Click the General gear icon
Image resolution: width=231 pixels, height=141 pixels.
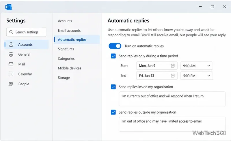point(11,54)
